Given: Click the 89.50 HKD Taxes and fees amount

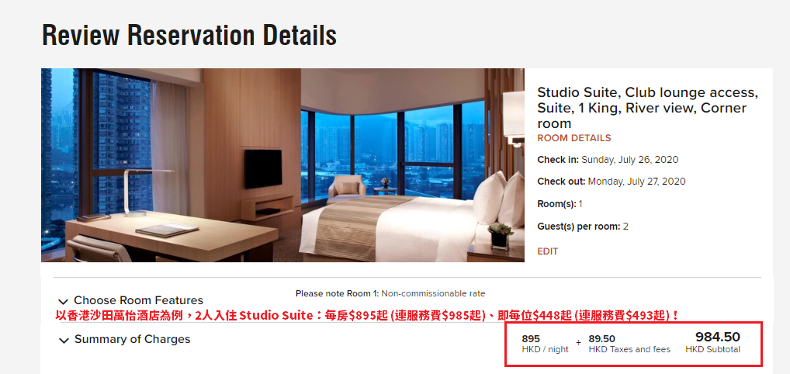Looking at the screenshot, I should (629, 344).
